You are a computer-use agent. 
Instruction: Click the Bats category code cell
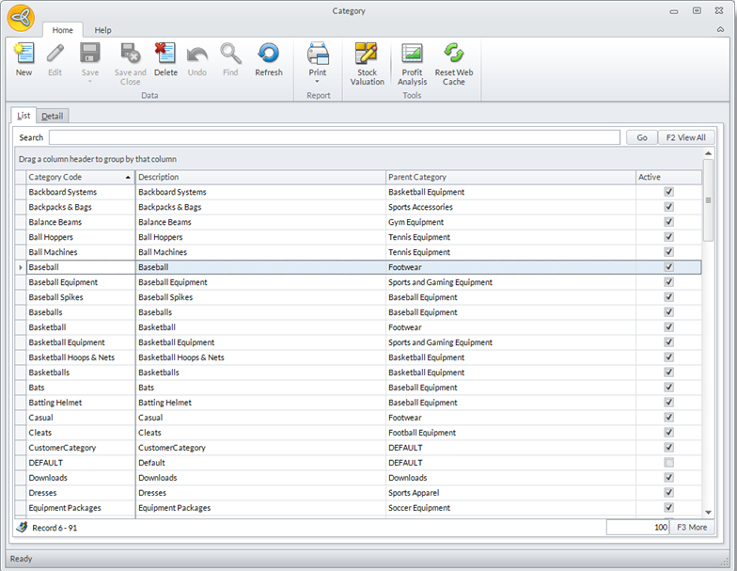[81, 388]
